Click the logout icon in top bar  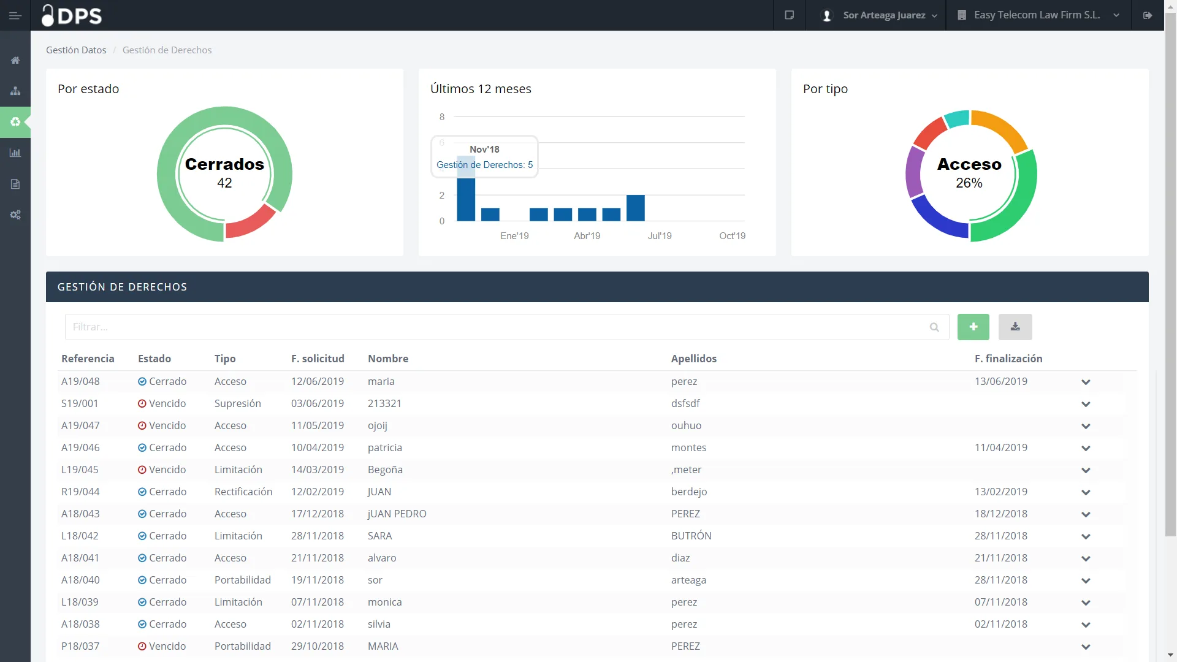point(1148,15)
